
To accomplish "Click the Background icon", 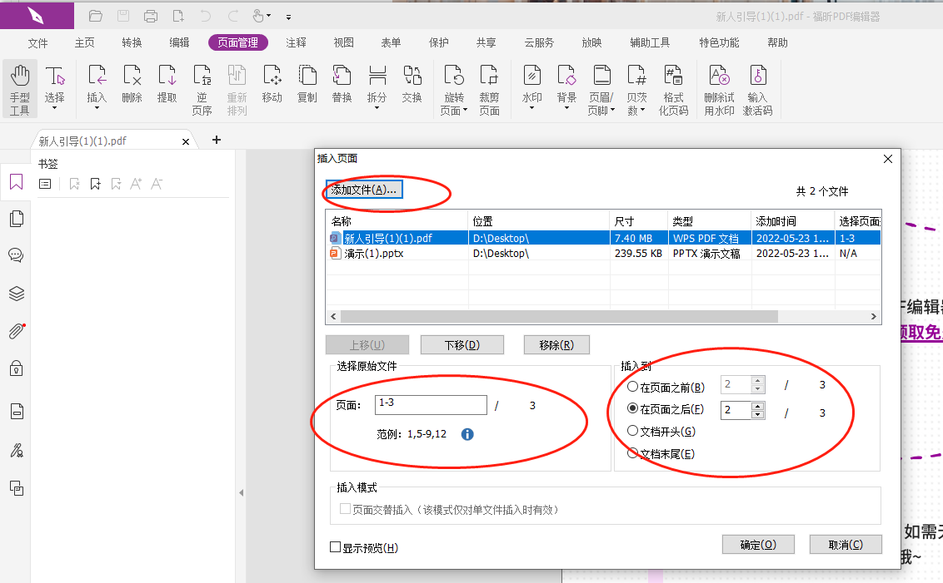I will tap(566, 77).
